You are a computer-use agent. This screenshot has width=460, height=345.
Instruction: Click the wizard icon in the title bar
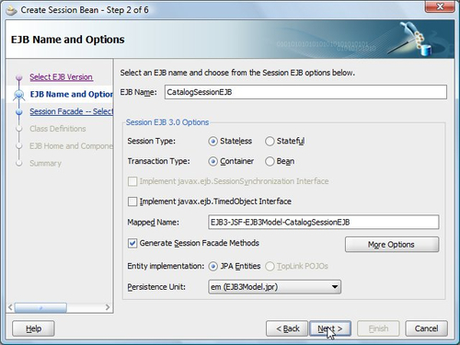[12, 10]
